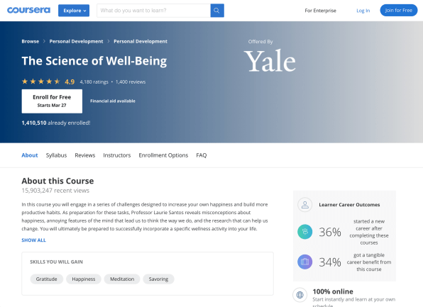Click the star rating icons
This screenshot has width=423, height=307.
(x=41, y=82)
